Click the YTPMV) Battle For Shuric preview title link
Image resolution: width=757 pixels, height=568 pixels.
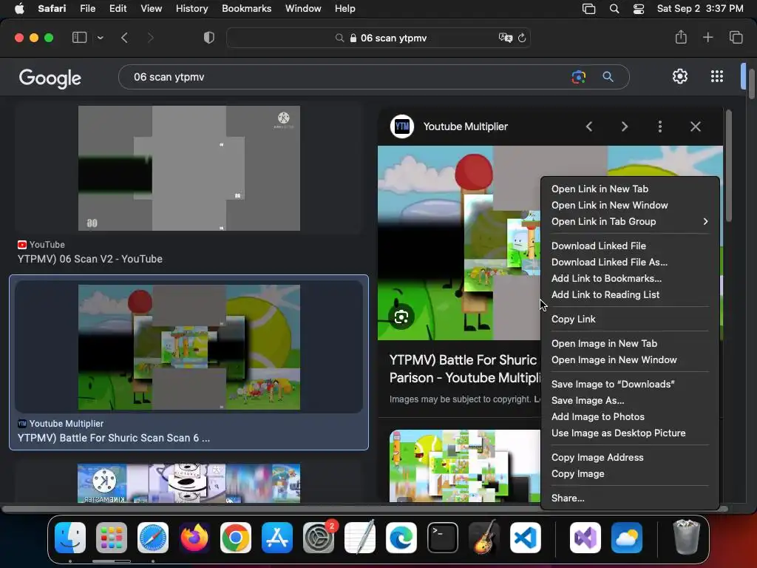point(464,368)
